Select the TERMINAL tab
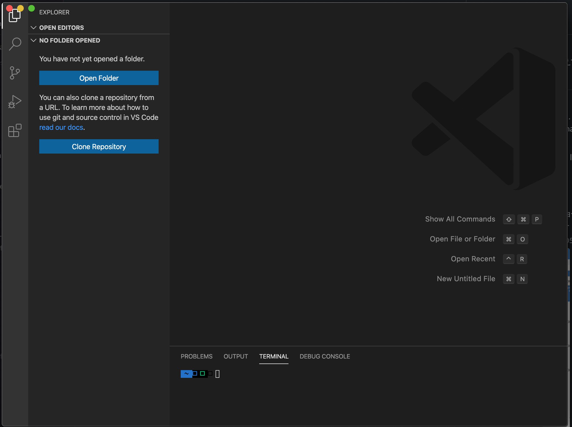The image size is (572, 427). click(274, 356)
